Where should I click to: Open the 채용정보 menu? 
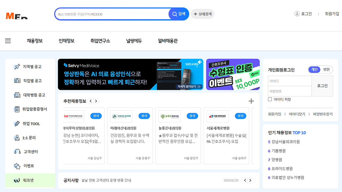35,41
